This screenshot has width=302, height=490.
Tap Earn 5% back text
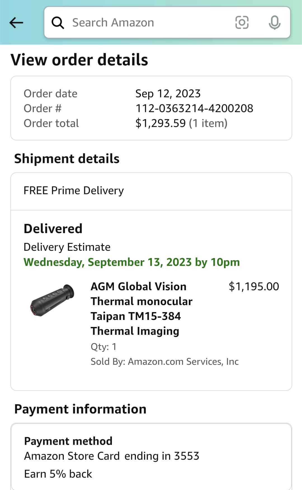[x=58, y=474]
